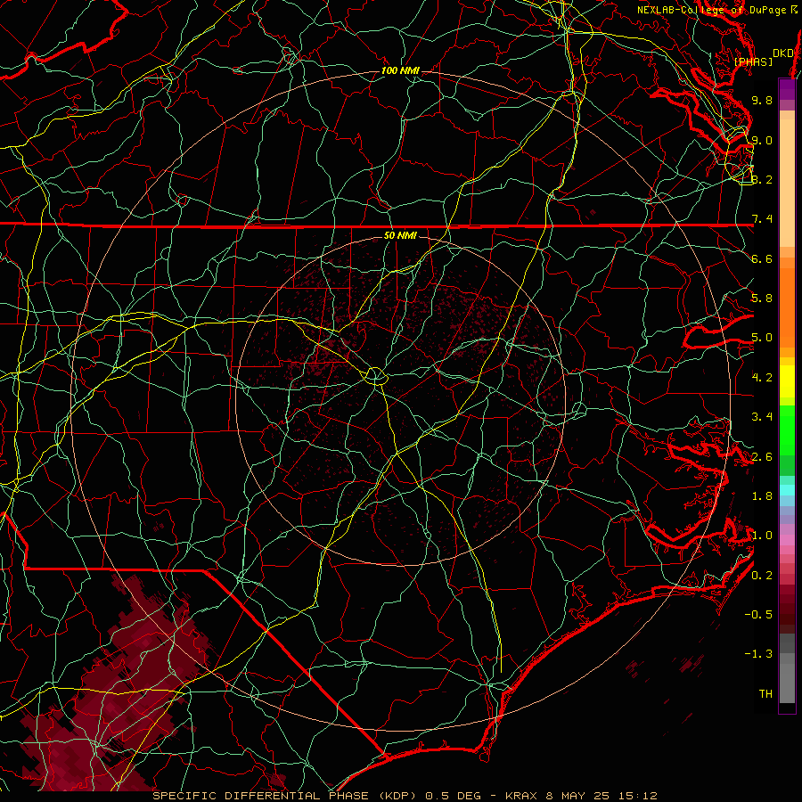Click the TH label on the scale
The image size is (802, 802).
(765, 694)
